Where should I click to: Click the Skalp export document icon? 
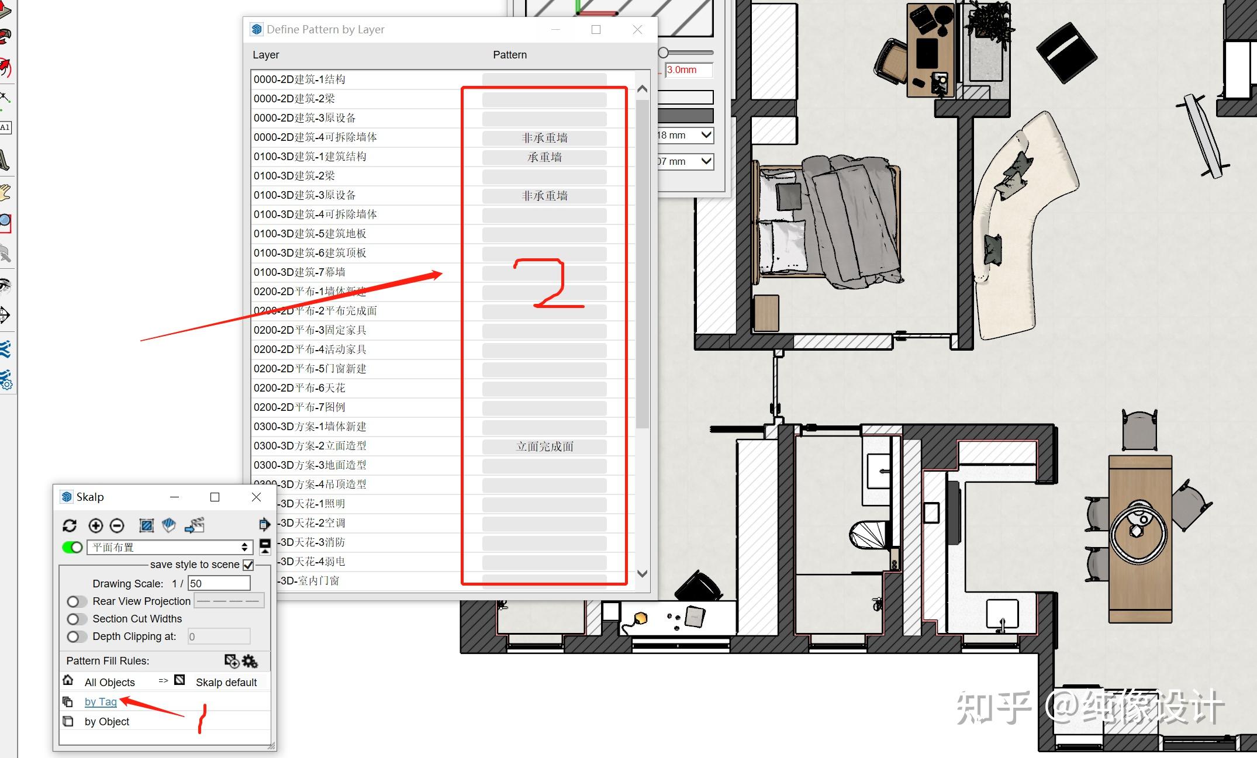[x=264, y=525]
